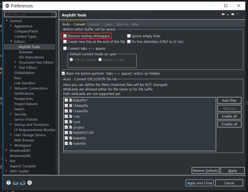Expand the Network Connections node
Screen dimensions: 248x192
(x=11, y=88)
